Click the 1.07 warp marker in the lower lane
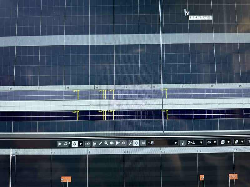Image resolution: width=250 pixels, height=187 pixels. [x=167, y=114]
